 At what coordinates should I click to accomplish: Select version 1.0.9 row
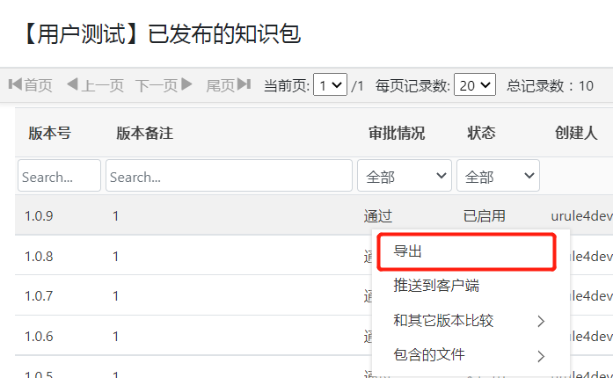click(x=176, y=215)
